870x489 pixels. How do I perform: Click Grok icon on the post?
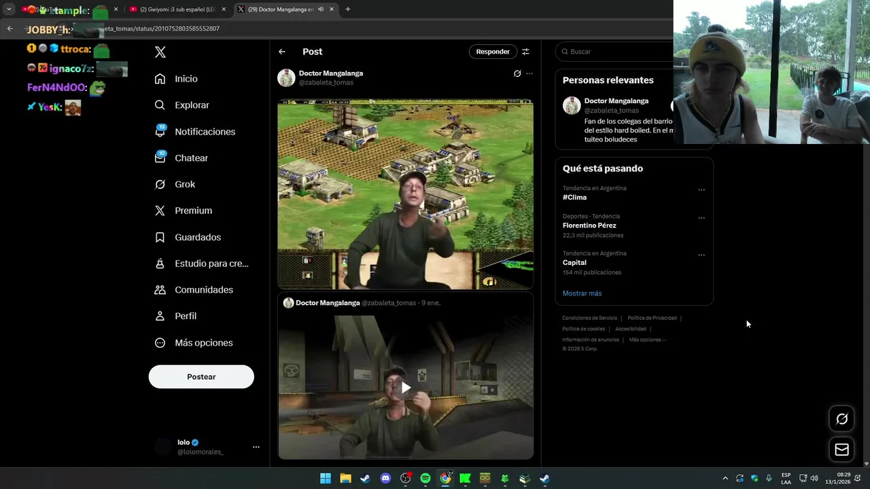click(x=517, y=73)
